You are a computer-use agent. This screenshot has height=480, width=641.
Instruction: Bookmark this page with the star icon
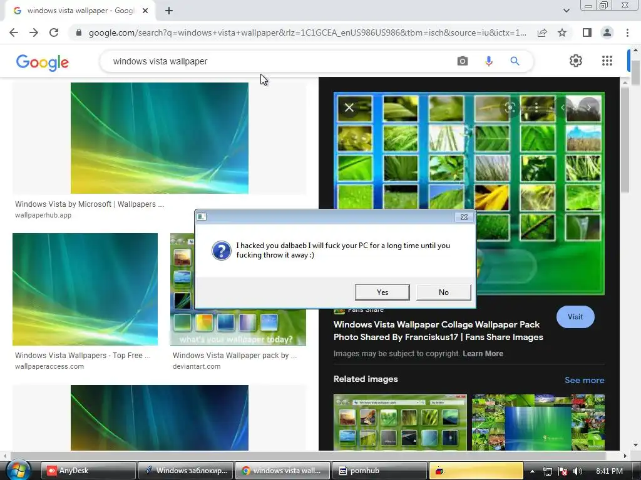pos(563,32)
